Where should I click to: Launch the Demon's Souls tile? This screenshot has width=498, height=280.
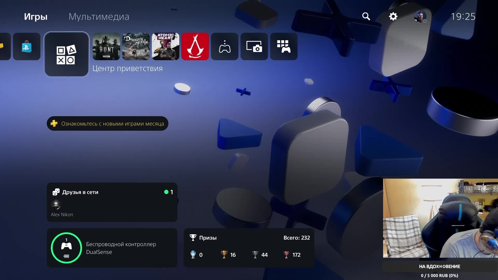coord(136,47)
